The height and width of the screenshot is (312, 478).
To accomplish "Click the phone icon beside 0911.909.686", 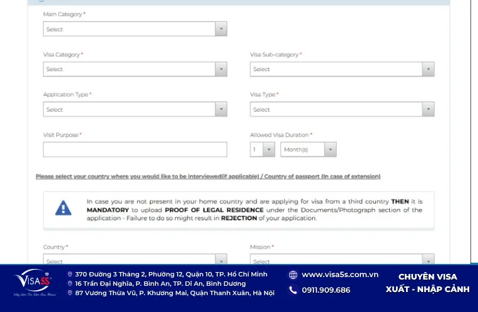I will (x=293, y=290).
